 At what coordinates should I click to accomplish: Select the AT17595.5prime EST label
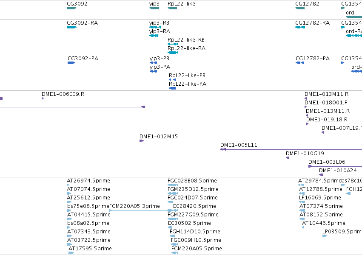pyautogui.click(x=90, y=249)
